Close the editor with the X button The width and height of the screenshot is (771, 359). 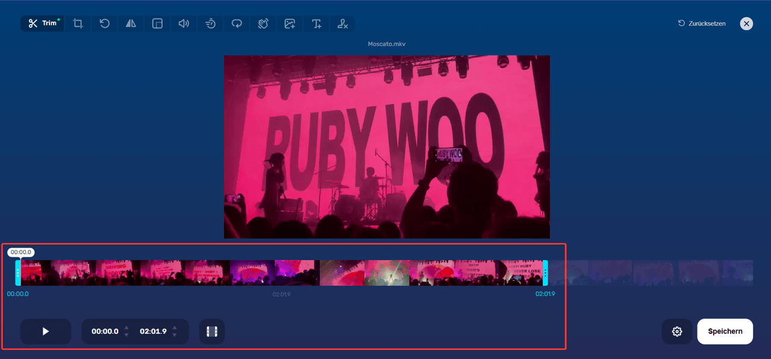746,23
